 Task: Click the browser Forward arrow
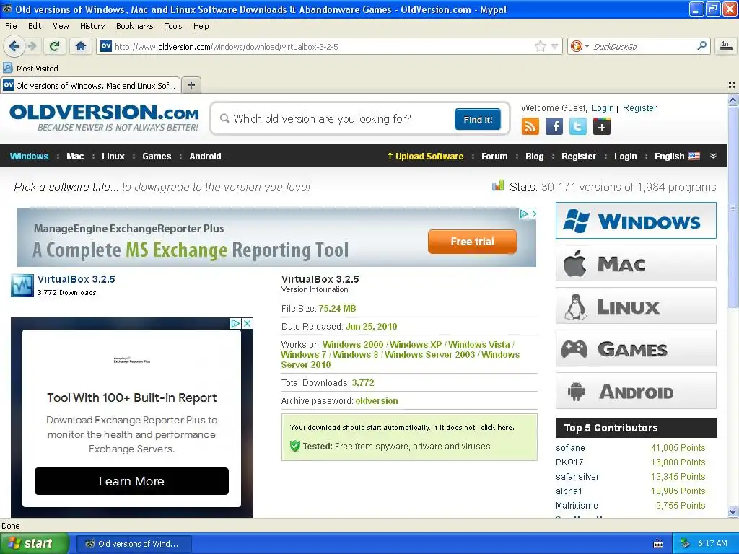click(32, 46)
